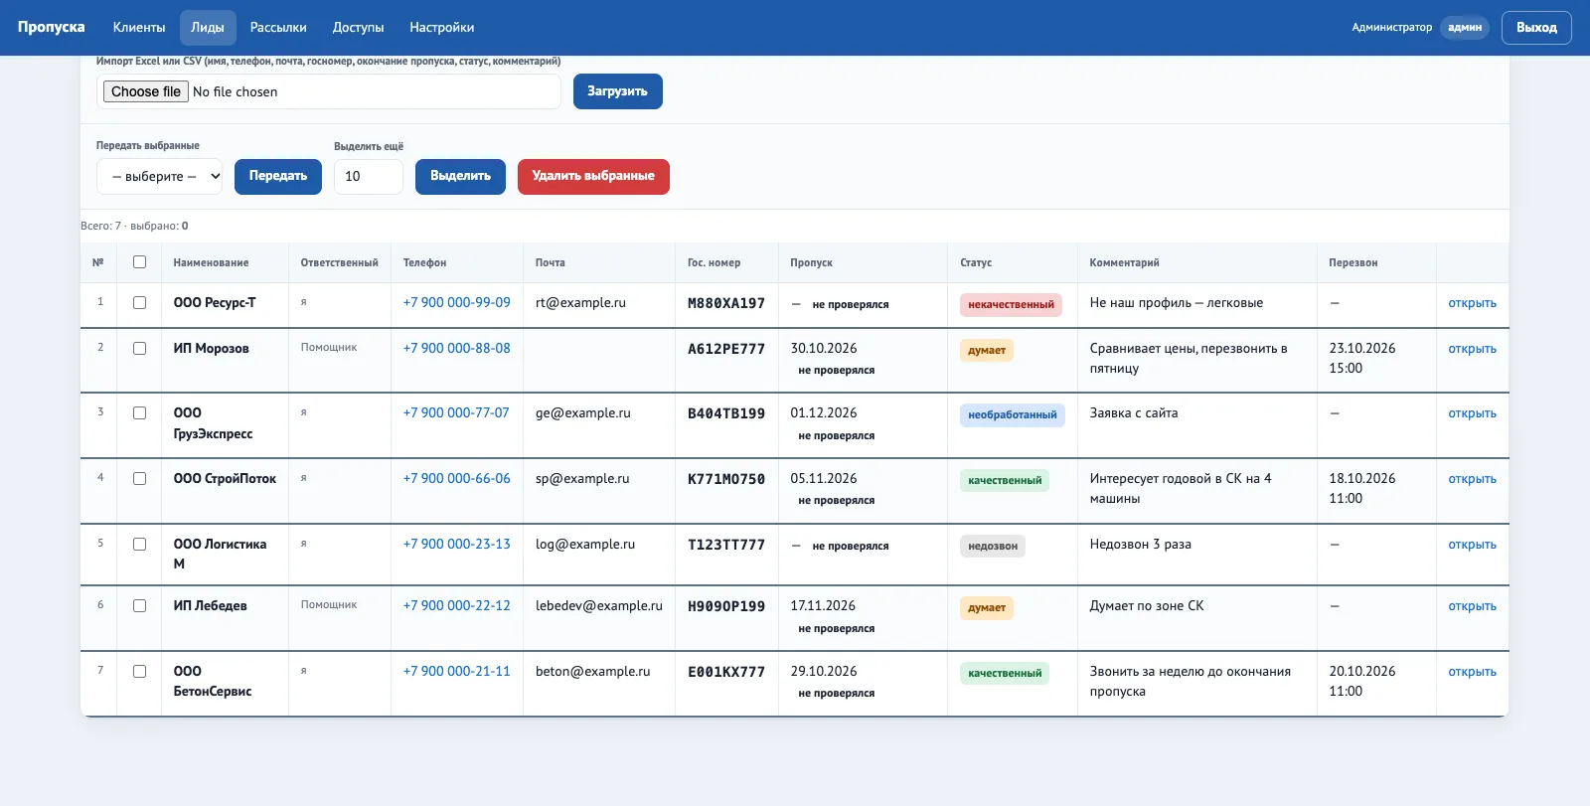Click callback time 23.10.2026 15:00

(1361, 358)
